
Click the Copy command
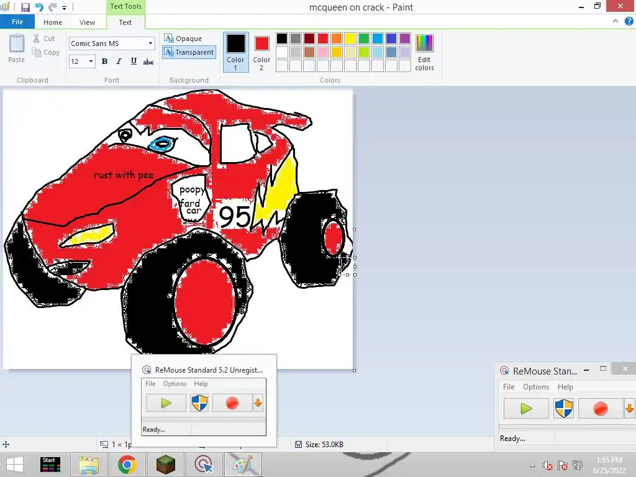tap(46, 52)
